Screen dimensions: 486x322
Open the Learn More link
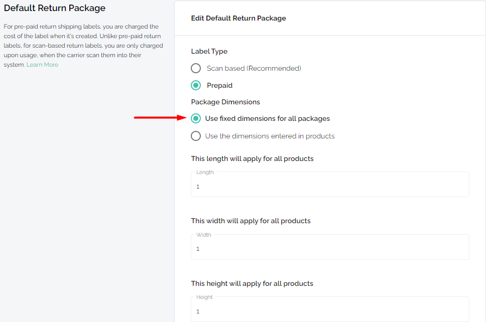pos(42,65)
